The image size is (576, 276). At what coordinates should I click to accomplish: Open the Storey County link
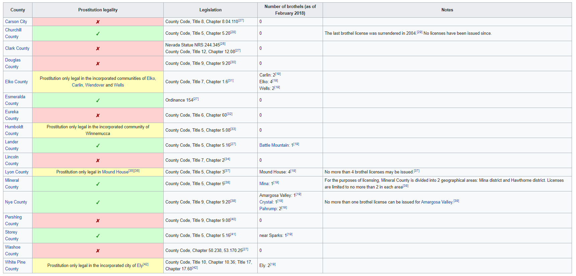(x=12, y=236)
